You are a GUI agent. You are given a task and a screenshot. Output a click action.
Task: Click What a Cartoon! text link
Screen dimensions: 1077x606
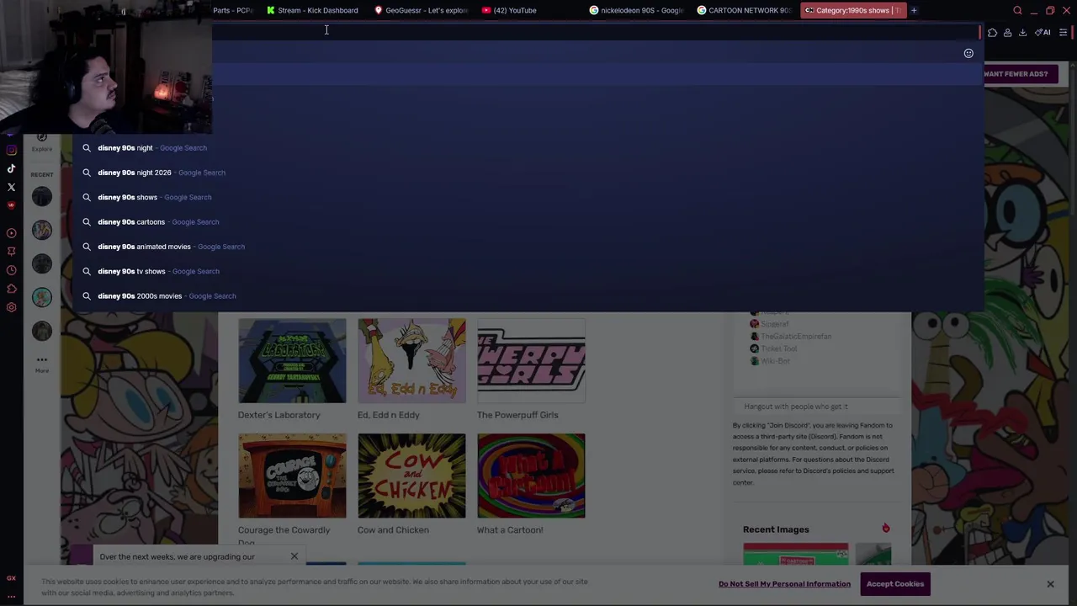510,530
